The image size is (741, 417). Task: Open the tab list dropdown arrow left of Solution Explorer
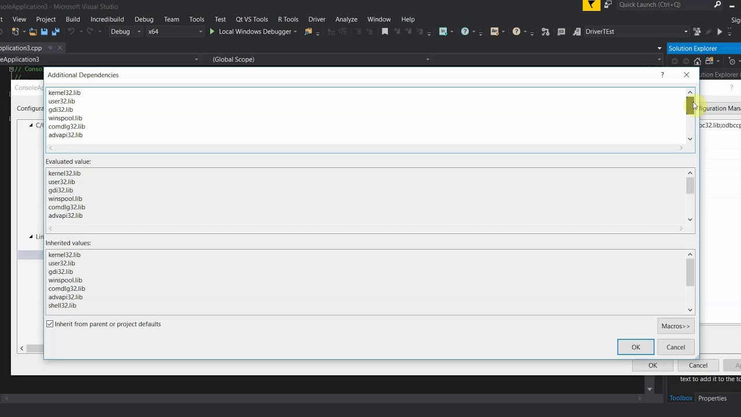coord(659,48)
